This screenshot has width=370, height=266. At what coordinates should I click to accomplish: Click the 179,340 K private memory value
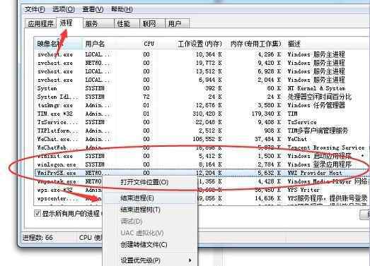pyautogui.click(x=267, y=114)
